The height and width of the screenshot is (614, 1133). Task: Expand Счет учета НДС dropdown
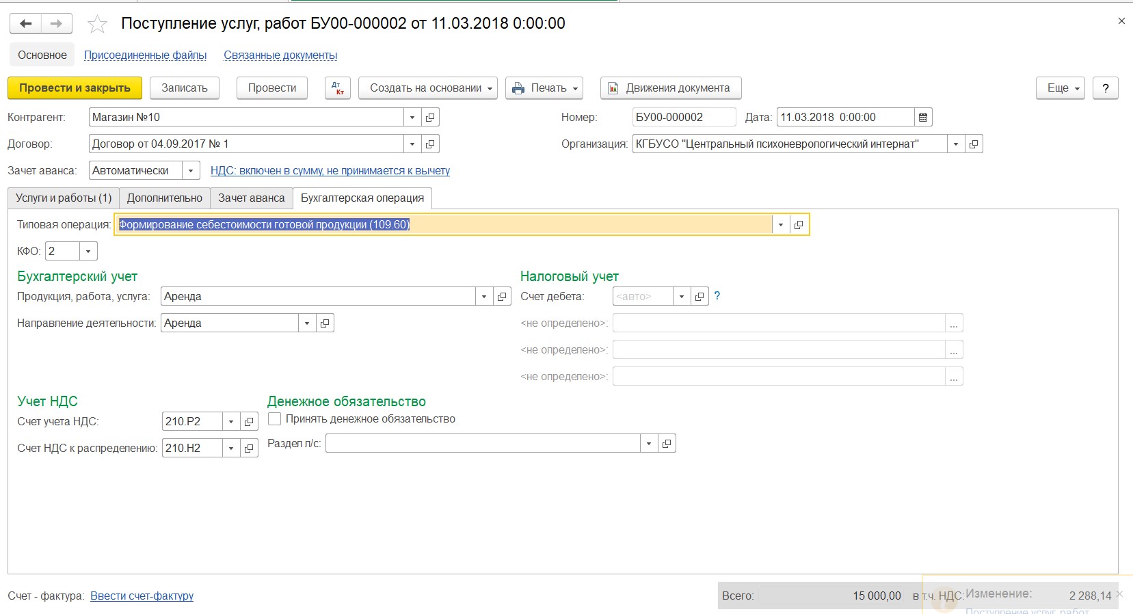(231, 422)
